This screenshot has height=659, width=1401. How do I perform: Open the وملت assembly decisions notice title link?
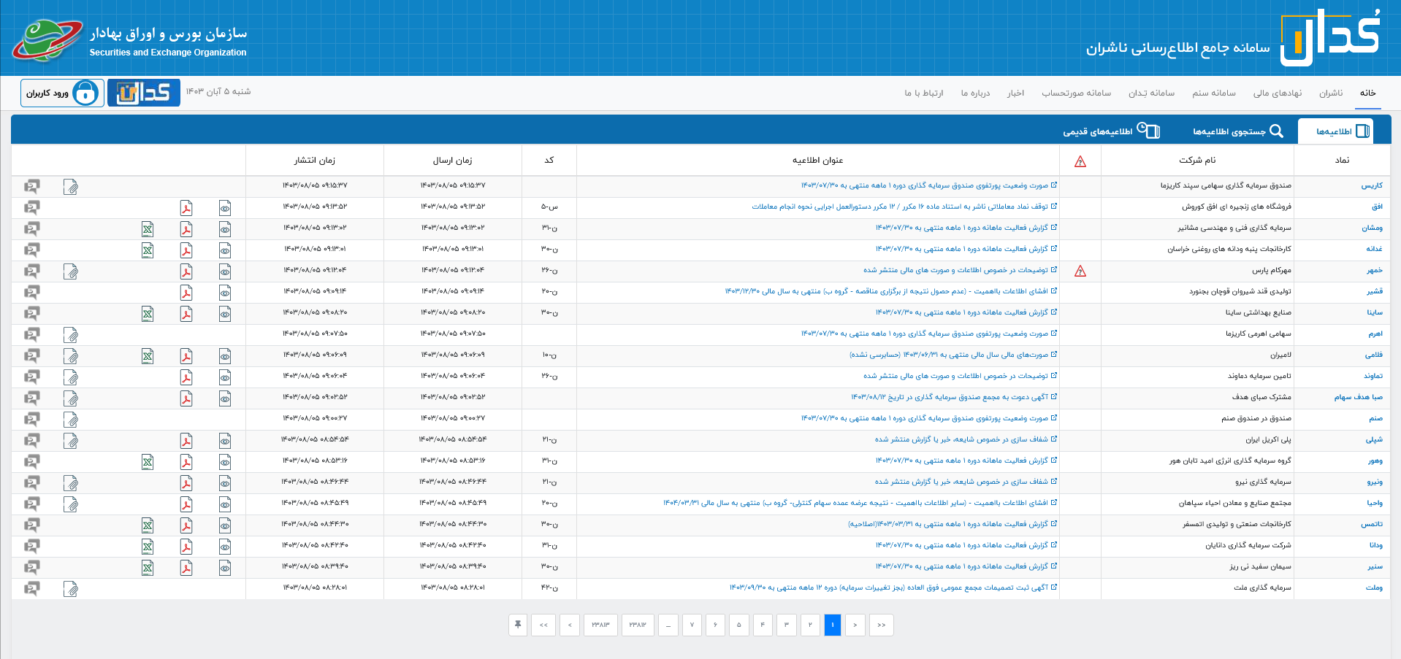click(889, 587)
